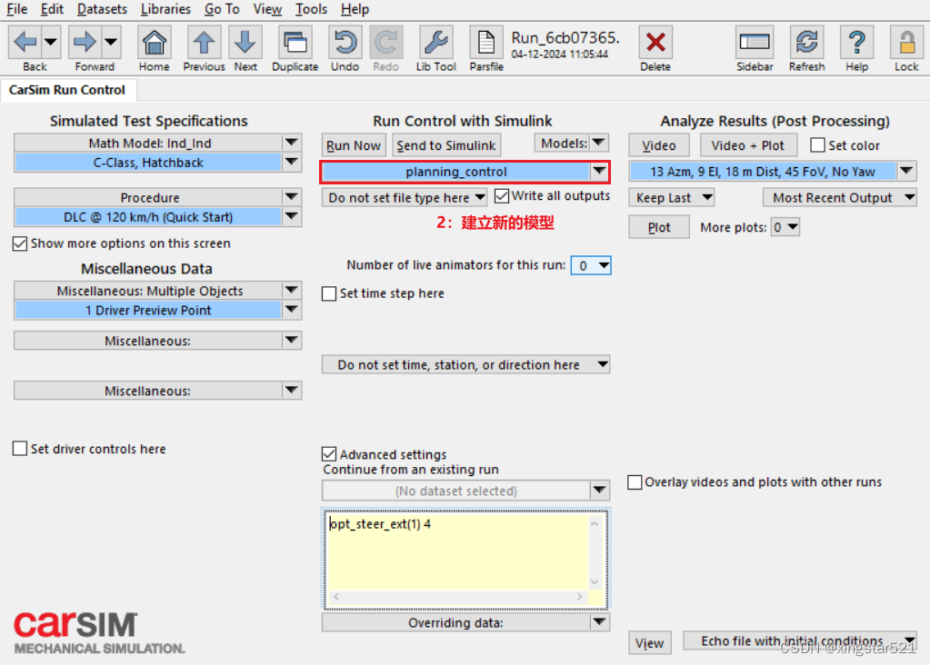This screenshot has height=665, width=930.
Task: Click the Video button
Action: [659, 145]
